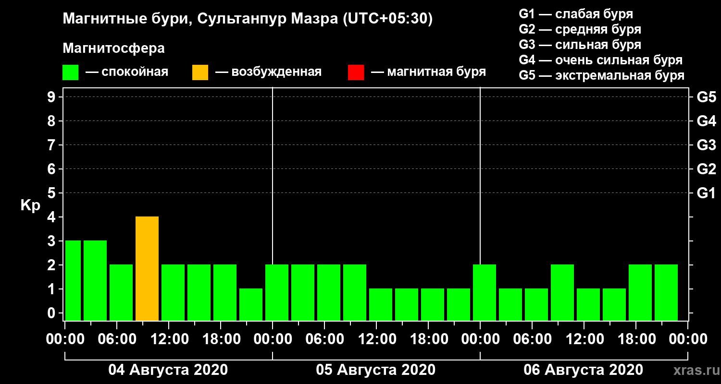Click the red 'магнитная буря' legend swatch
Viewport: 721px width, 384px height.
[356, 72]
